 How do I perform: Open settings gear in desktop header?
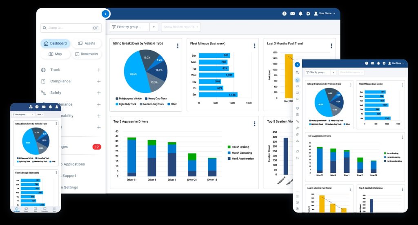(308, 13)
